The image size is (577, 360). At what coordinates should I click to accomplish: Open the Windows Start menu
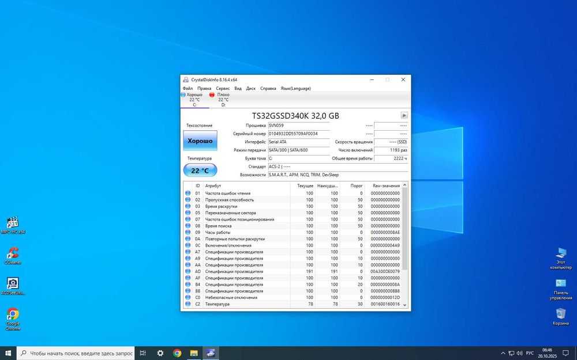coord(9,353)
